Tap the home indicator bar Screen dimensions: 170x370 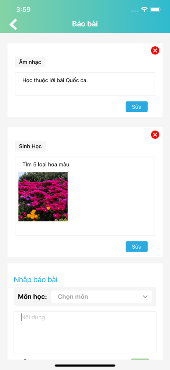[85, 366]
